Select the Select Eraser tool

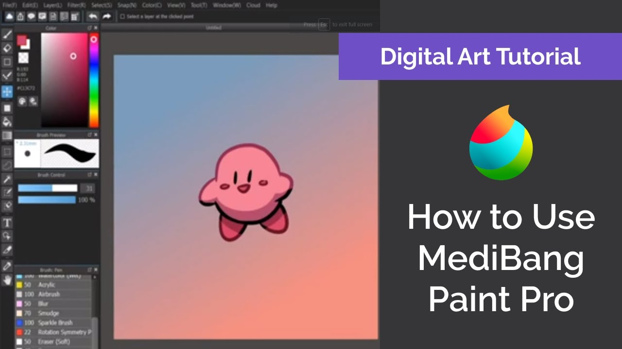tap(7, 206)
